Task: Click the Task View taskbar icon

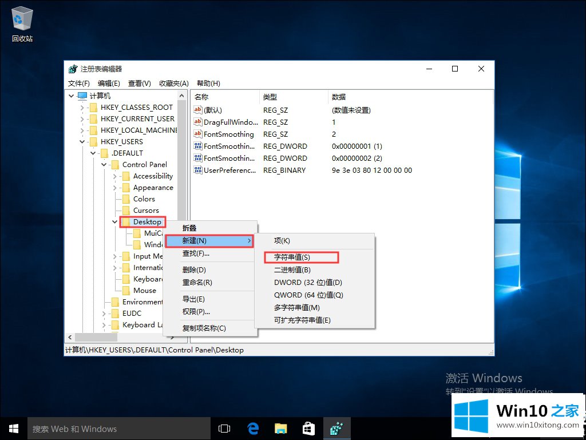Action: pyautogui.click(x=224, y=429)
